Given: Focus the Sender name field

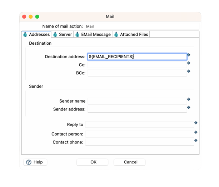Looking at the screenshot, I should [x=137, y=101].
